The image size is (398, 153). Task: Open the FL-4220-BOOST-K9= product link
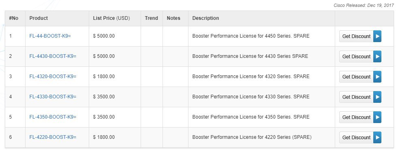tap(53, 137)
